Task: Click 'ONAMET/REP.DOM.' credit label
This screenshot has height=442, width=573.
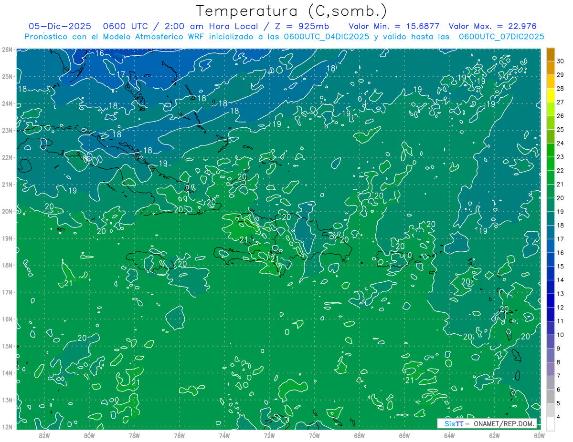Action: [504, 423]
